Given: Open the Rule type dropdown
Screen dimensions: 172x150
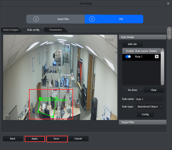Looking at the screenshot, I should coord(149,107).
